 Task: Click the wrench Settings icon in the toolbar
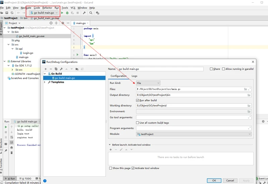(x=84, y=13)
